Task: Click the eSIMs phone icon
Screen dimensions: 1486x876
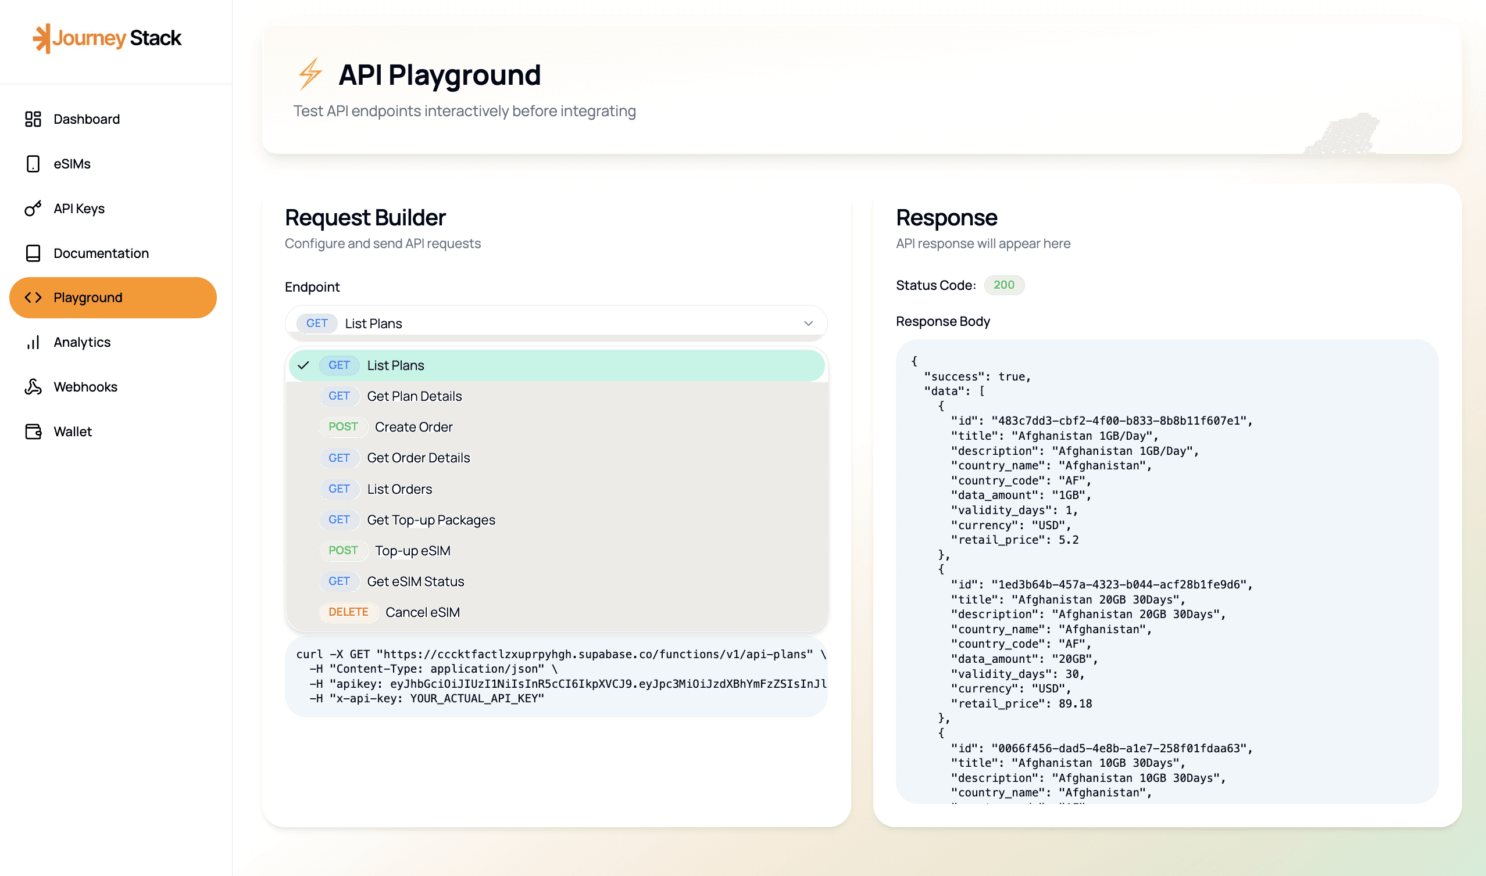Action: (x=33, y=164)
